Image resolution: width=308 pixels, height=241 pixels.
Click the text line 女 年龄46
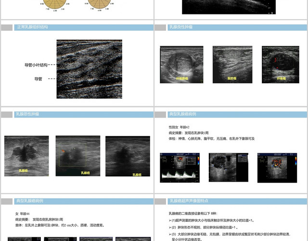point(23,214)
